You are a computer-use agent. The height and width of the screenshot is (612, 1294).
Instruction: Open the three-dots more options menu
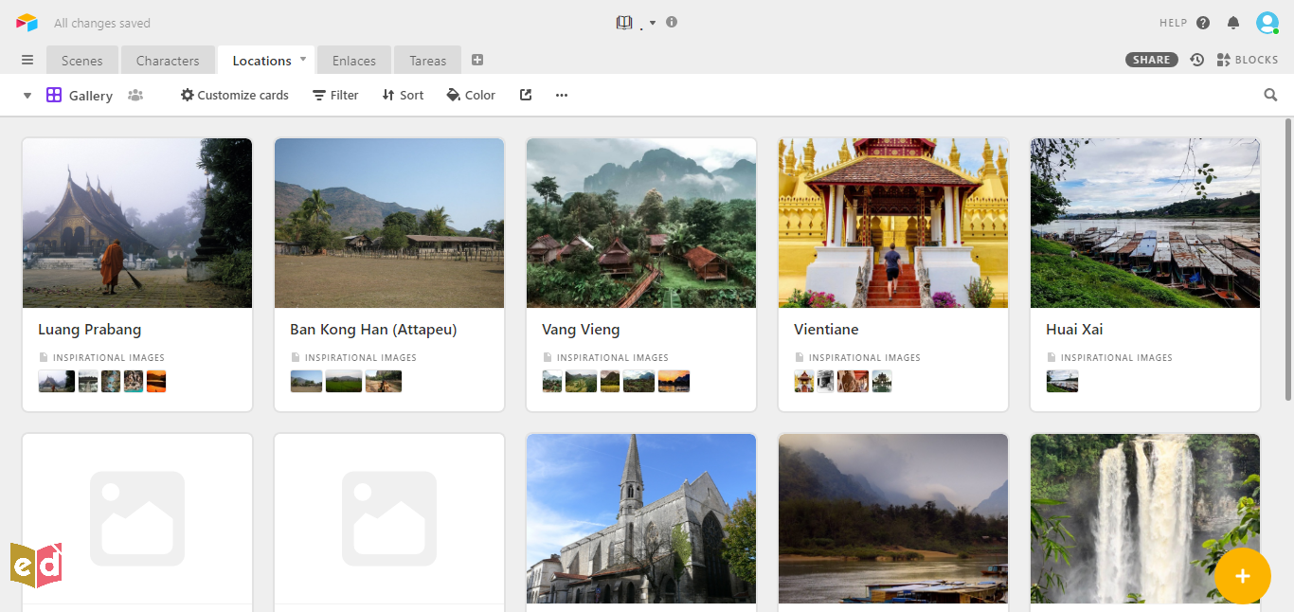pyautogui.click(x=562, y=95)
